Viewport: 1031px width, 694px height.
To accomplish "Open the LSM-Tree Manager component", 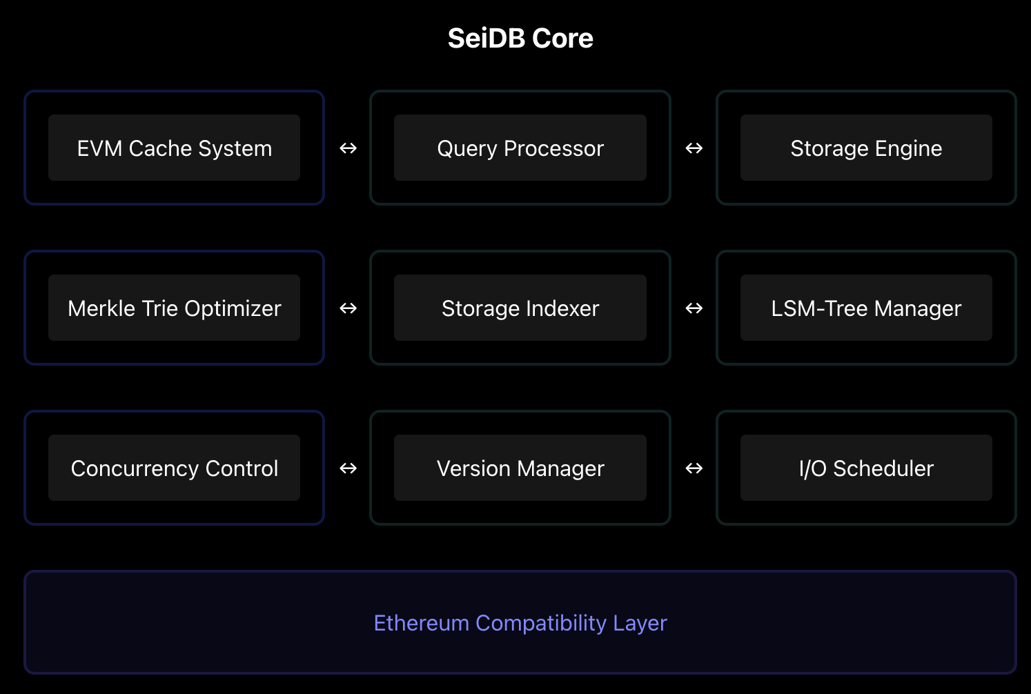I will (866, 308).
